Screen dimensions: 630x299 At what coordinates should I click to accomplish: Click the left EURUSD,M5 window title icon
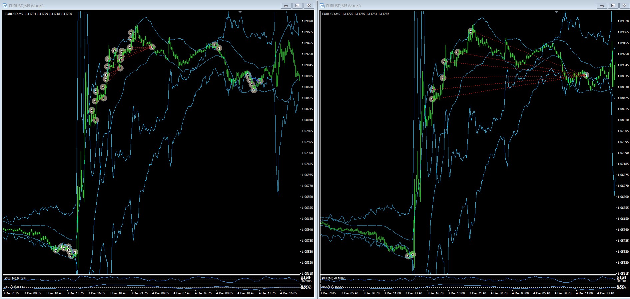[5, 6]
